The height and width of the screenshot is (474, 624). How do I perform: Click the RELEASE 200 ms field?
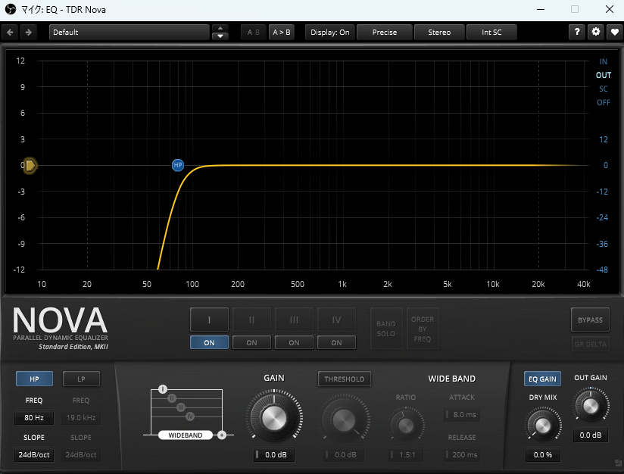462,454
